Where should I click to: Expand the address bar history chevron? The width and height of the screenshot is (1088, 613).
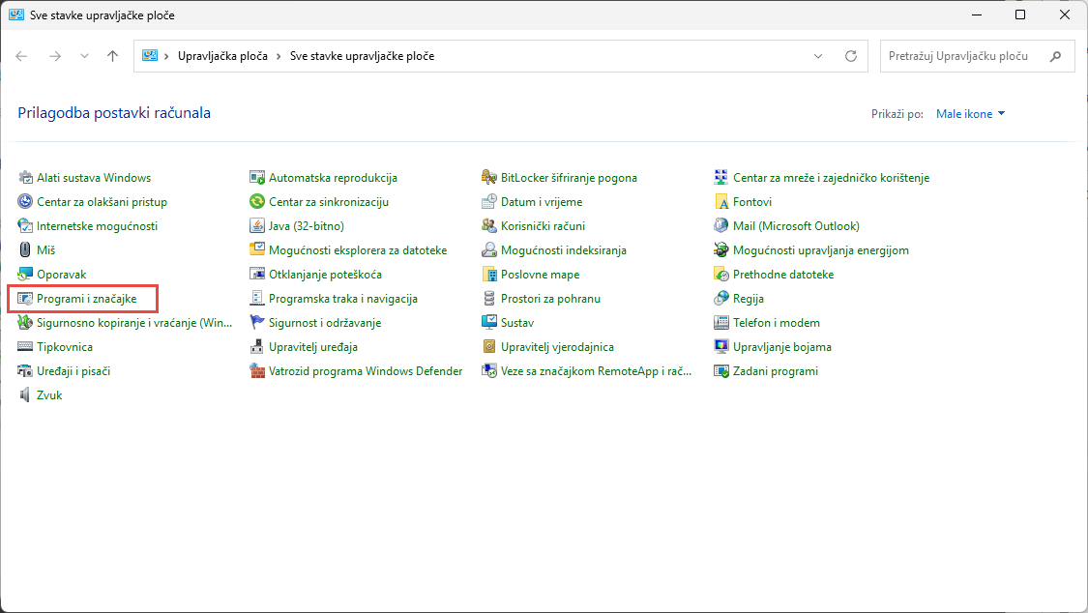pos(818,56)
